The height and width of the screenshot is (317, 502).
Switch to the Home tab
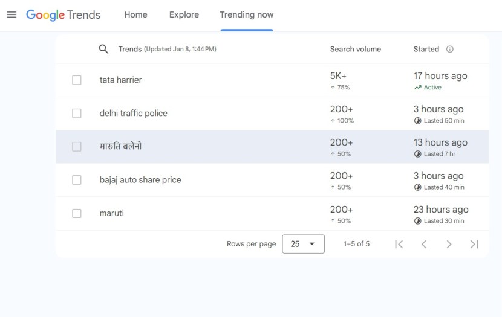point(135,14)
